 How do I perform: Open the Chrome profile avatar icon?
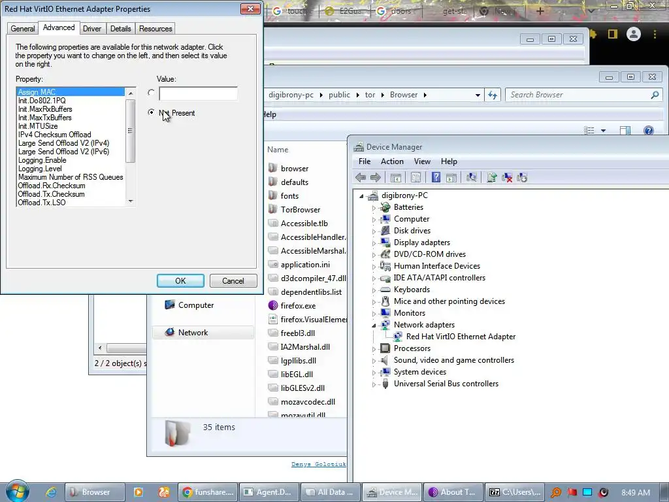pyautogui.click(x=634, y=34)
